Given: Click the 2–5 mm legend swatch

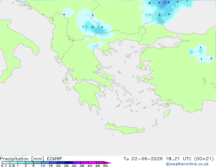Looking at the screenshot, I should pos(29,163).
